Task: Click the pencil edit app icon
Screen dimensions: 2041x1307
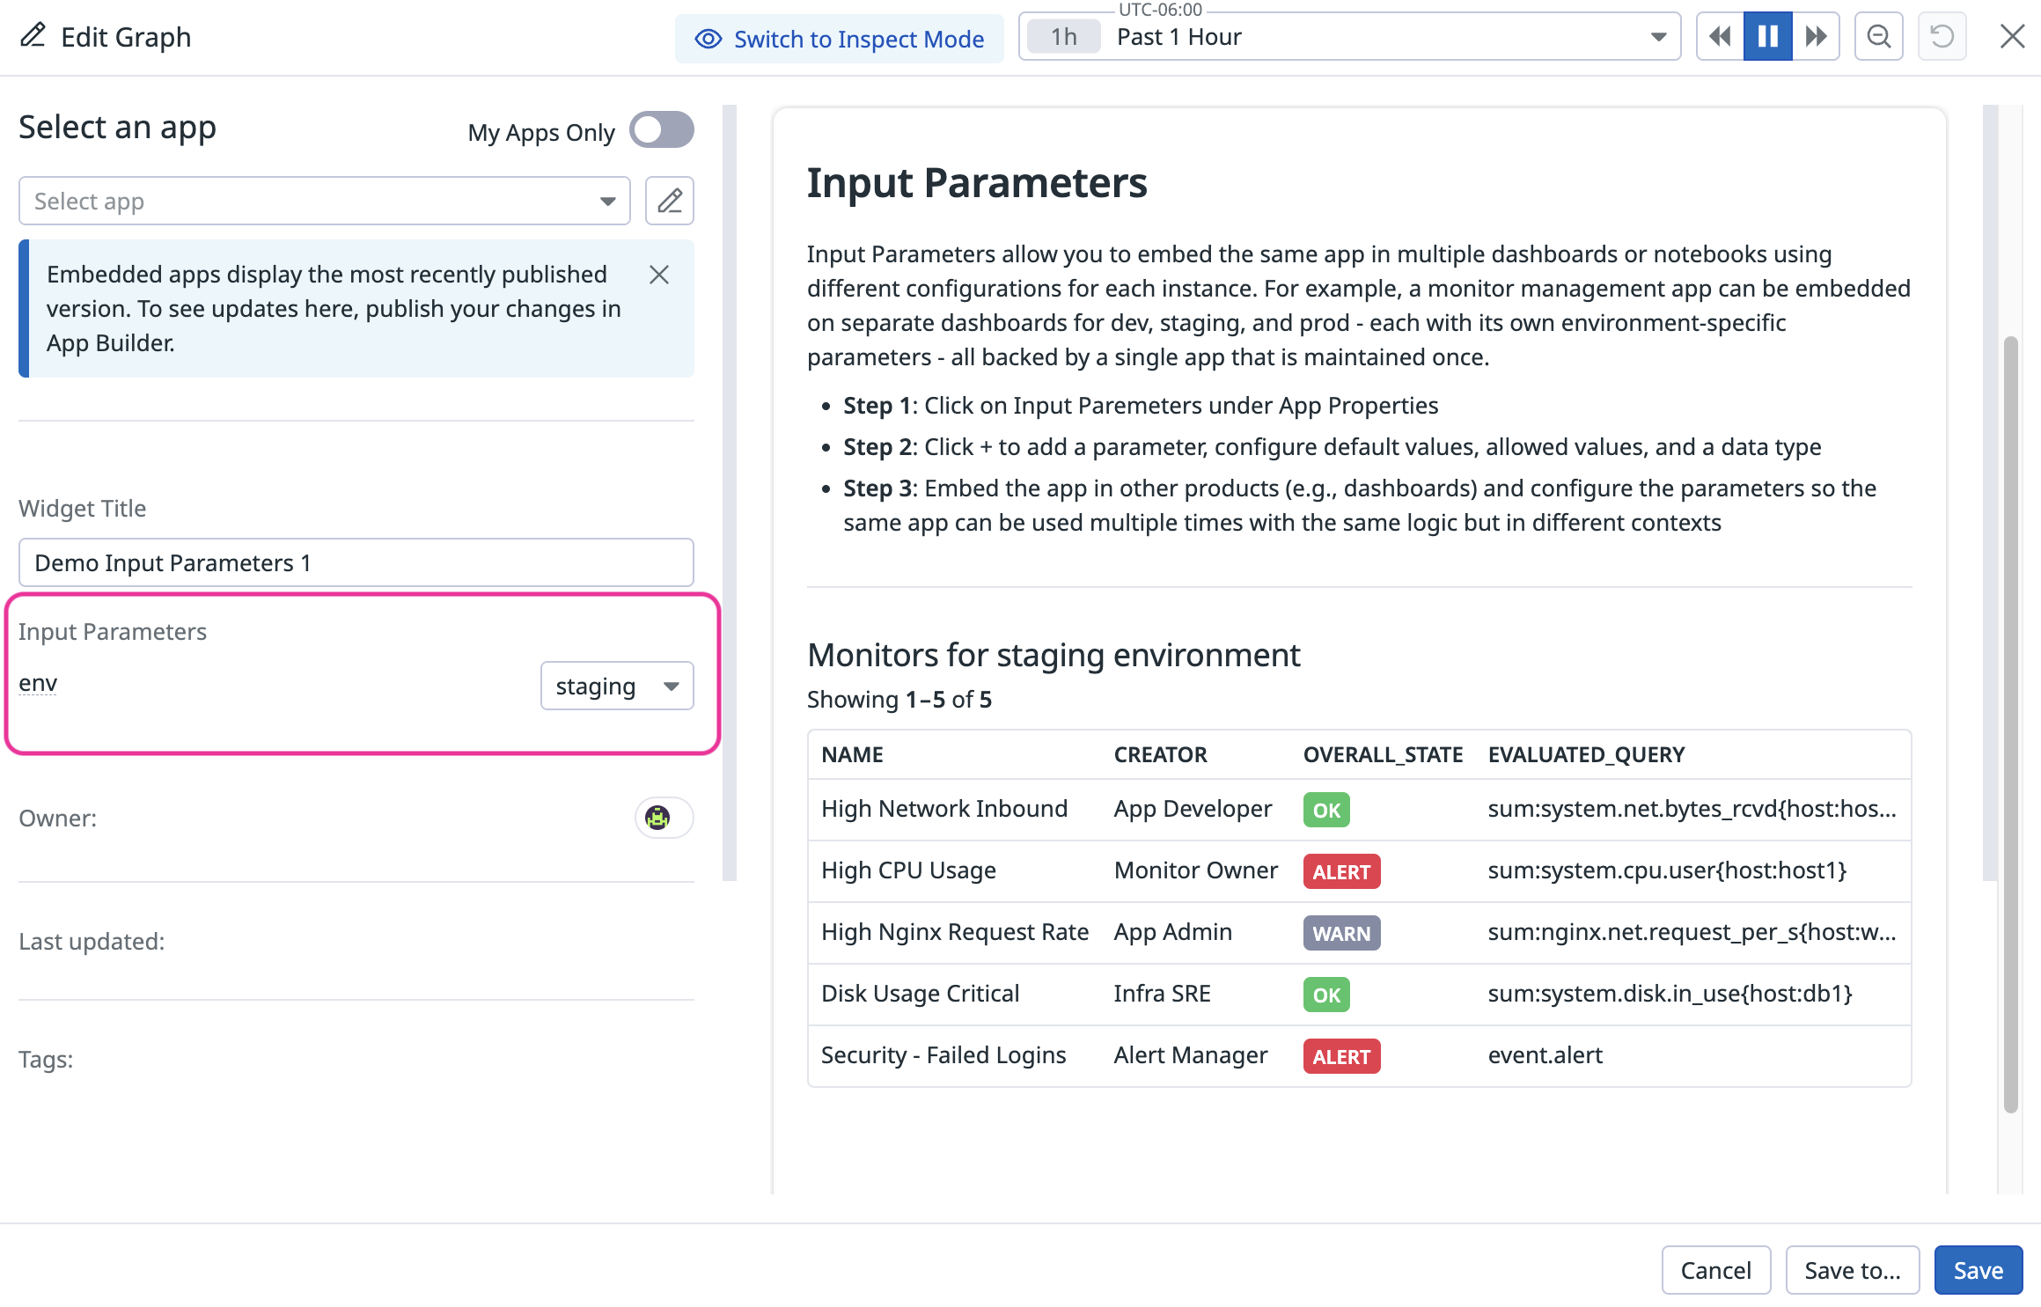Action: (x=669, y=201)
